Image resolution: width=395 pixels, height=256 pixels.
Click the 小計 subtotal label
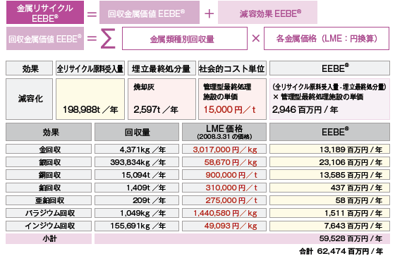(x=49, y=238)
